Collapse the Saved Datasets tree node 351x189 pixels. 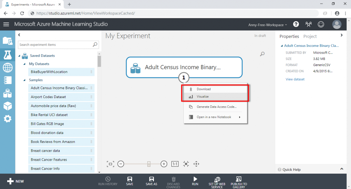19,56
